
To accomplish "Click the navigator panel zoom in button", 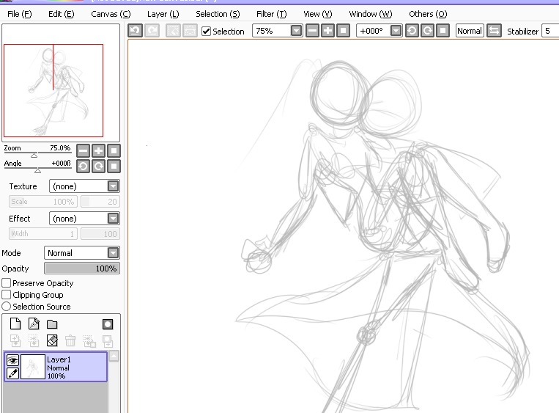I will point(98,150).
